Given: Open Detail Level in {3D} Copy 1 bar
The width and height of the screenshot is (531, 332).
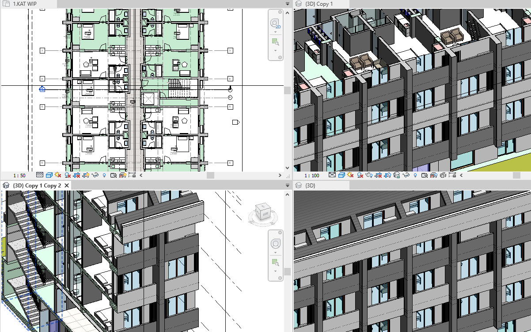Looking at the screenshot, I should (x=332, y=176).
